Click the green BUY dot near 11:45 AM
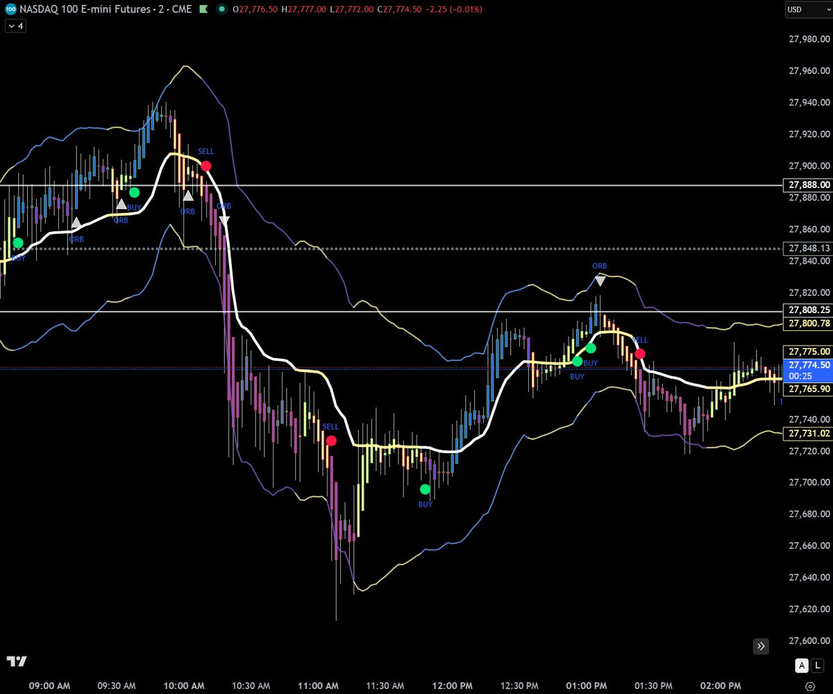Image resolution: width=833 pixels, height=694 pixels. (425, 489)
